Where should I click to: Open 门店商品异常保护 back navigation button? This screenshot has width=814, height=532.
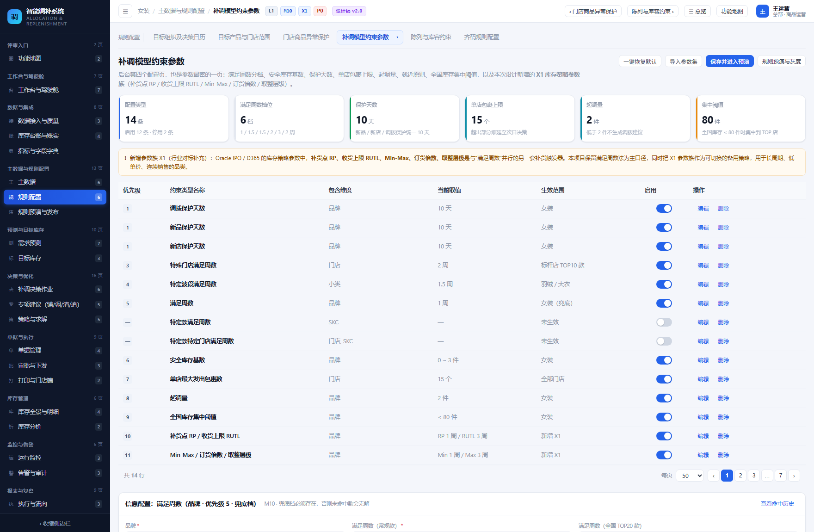pos(593,12)
